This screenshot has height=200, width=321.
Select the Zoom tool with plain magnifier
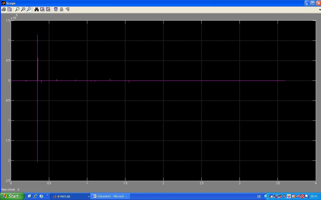pyautogui.click(x=17, y=9)
